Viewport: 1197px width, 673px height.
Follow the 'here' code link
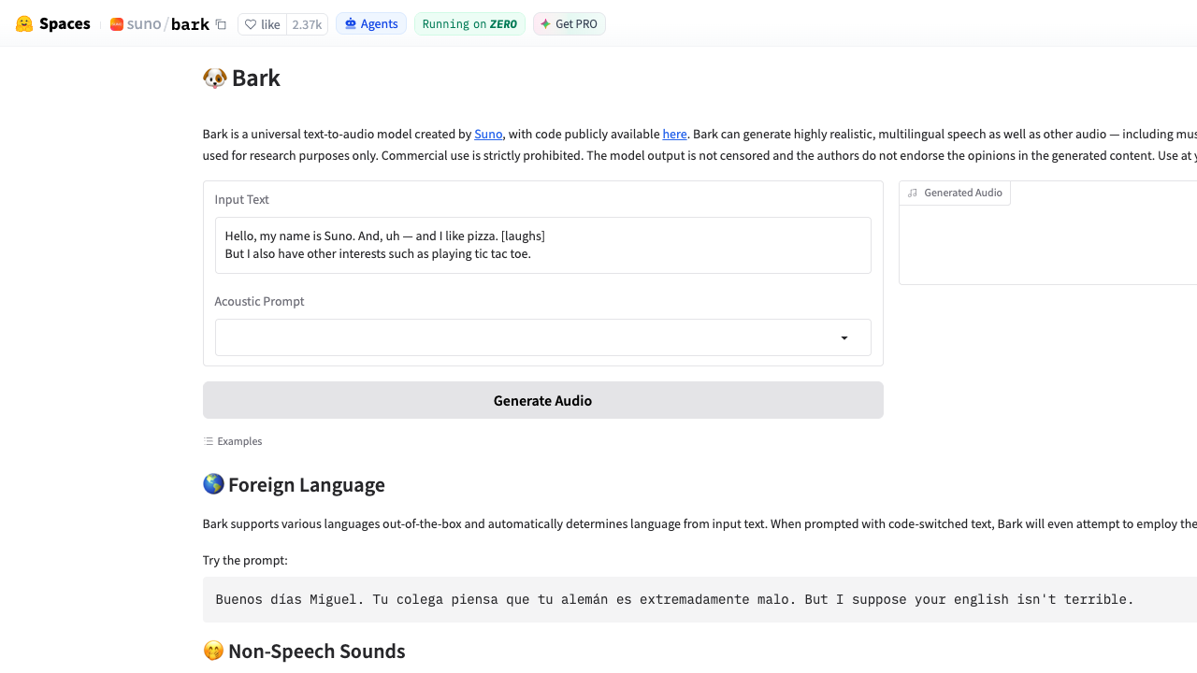point(674,134)
